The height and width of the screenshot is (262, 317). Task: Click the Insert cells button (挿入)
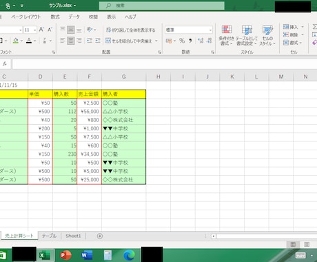(290, 27)
